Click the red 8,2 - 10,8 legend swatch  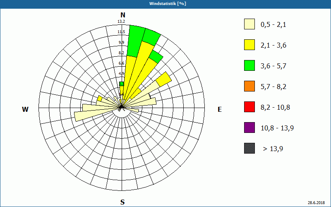[x=249, y=107]
